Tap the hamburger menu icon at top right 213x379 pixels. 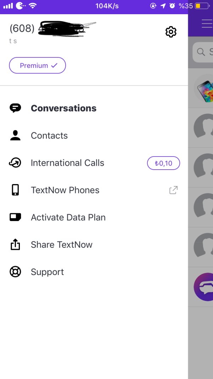tap(207, 23)
